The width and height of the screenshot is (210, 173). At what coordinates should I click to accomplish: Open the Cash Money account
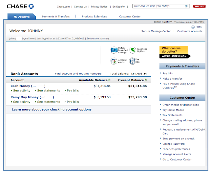point(28,86)
